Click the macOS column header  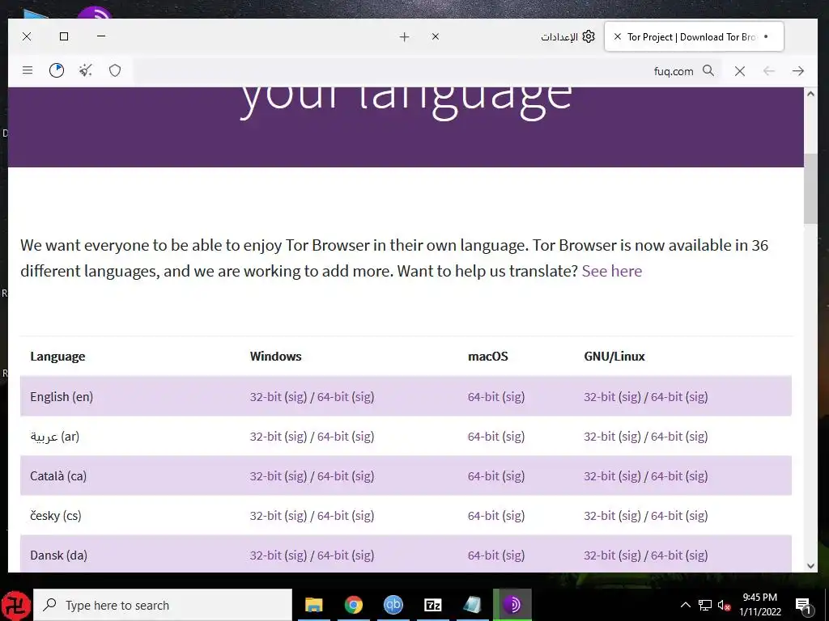pos(488,357)
